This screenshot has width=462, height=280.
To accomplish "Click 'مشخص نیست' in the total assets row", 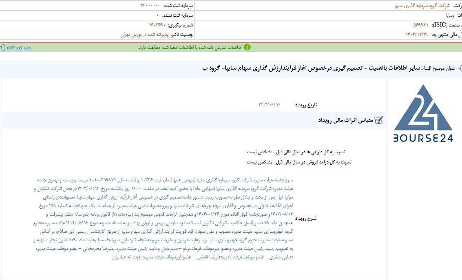I will [x=260, y=152].
